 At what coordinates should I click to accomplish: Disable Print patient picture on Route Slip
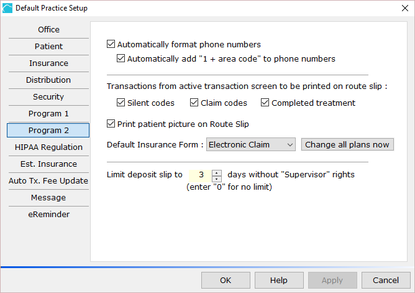coord(111,124)
